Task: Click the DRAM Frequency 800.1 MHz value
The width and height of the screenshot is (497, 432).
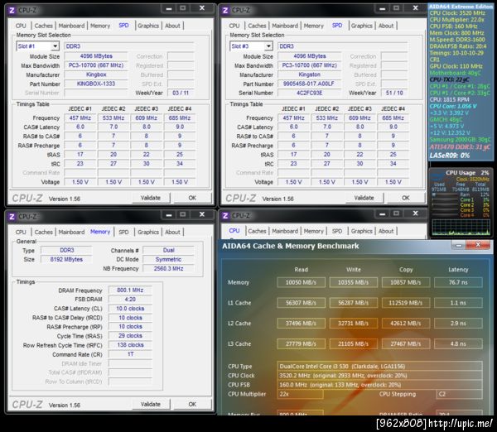Action: (x=130, y=290)
